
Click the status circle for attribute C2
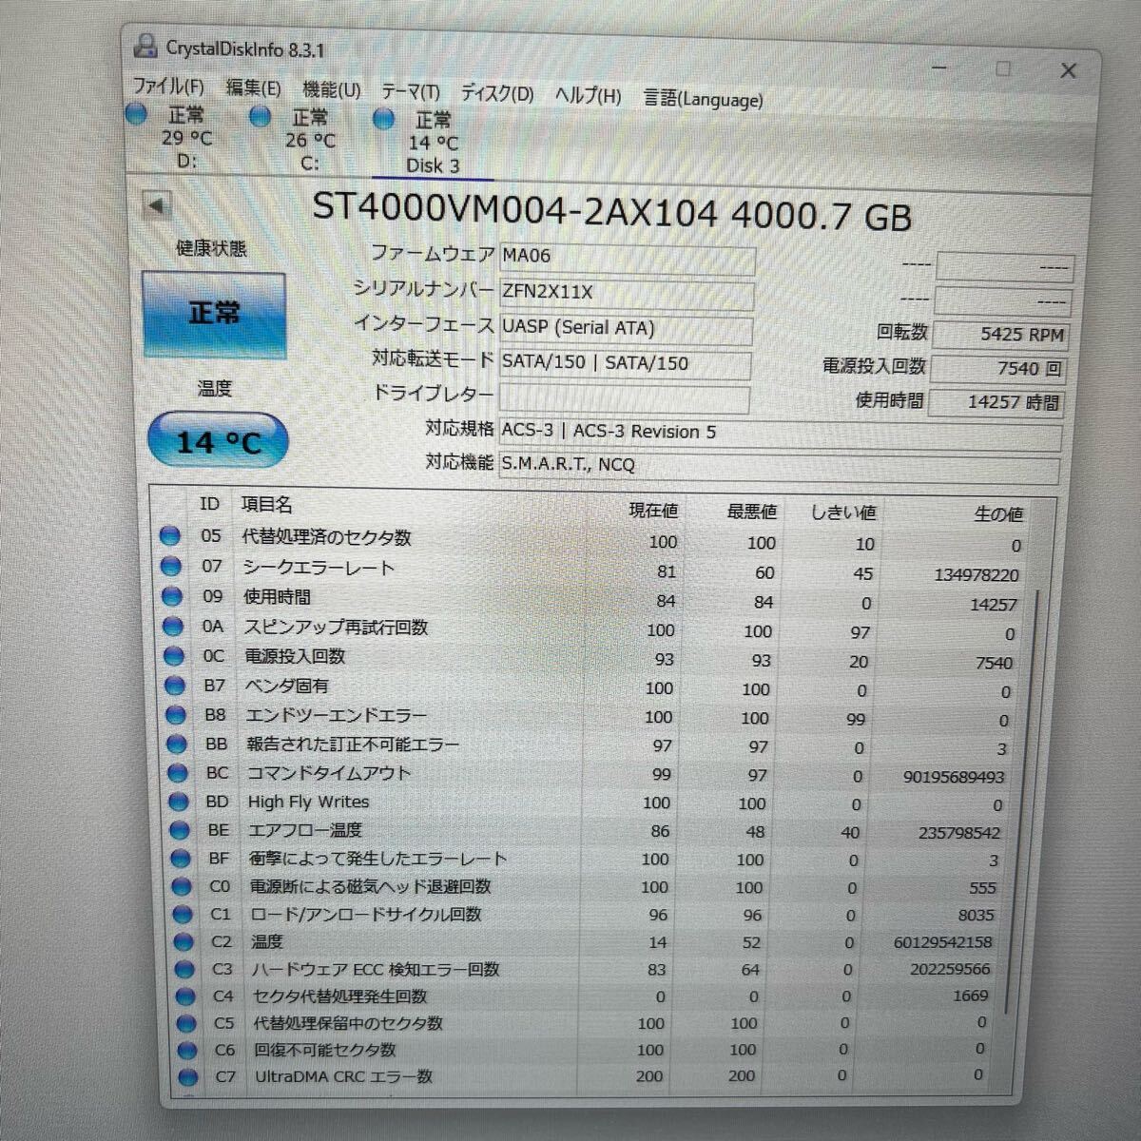click(x=184, y=942)
